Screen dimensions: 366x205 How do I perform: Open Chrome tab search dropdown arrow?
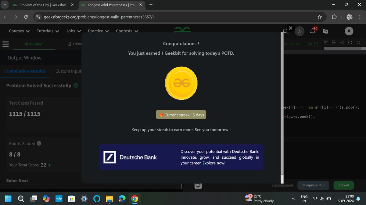point(4,5)
